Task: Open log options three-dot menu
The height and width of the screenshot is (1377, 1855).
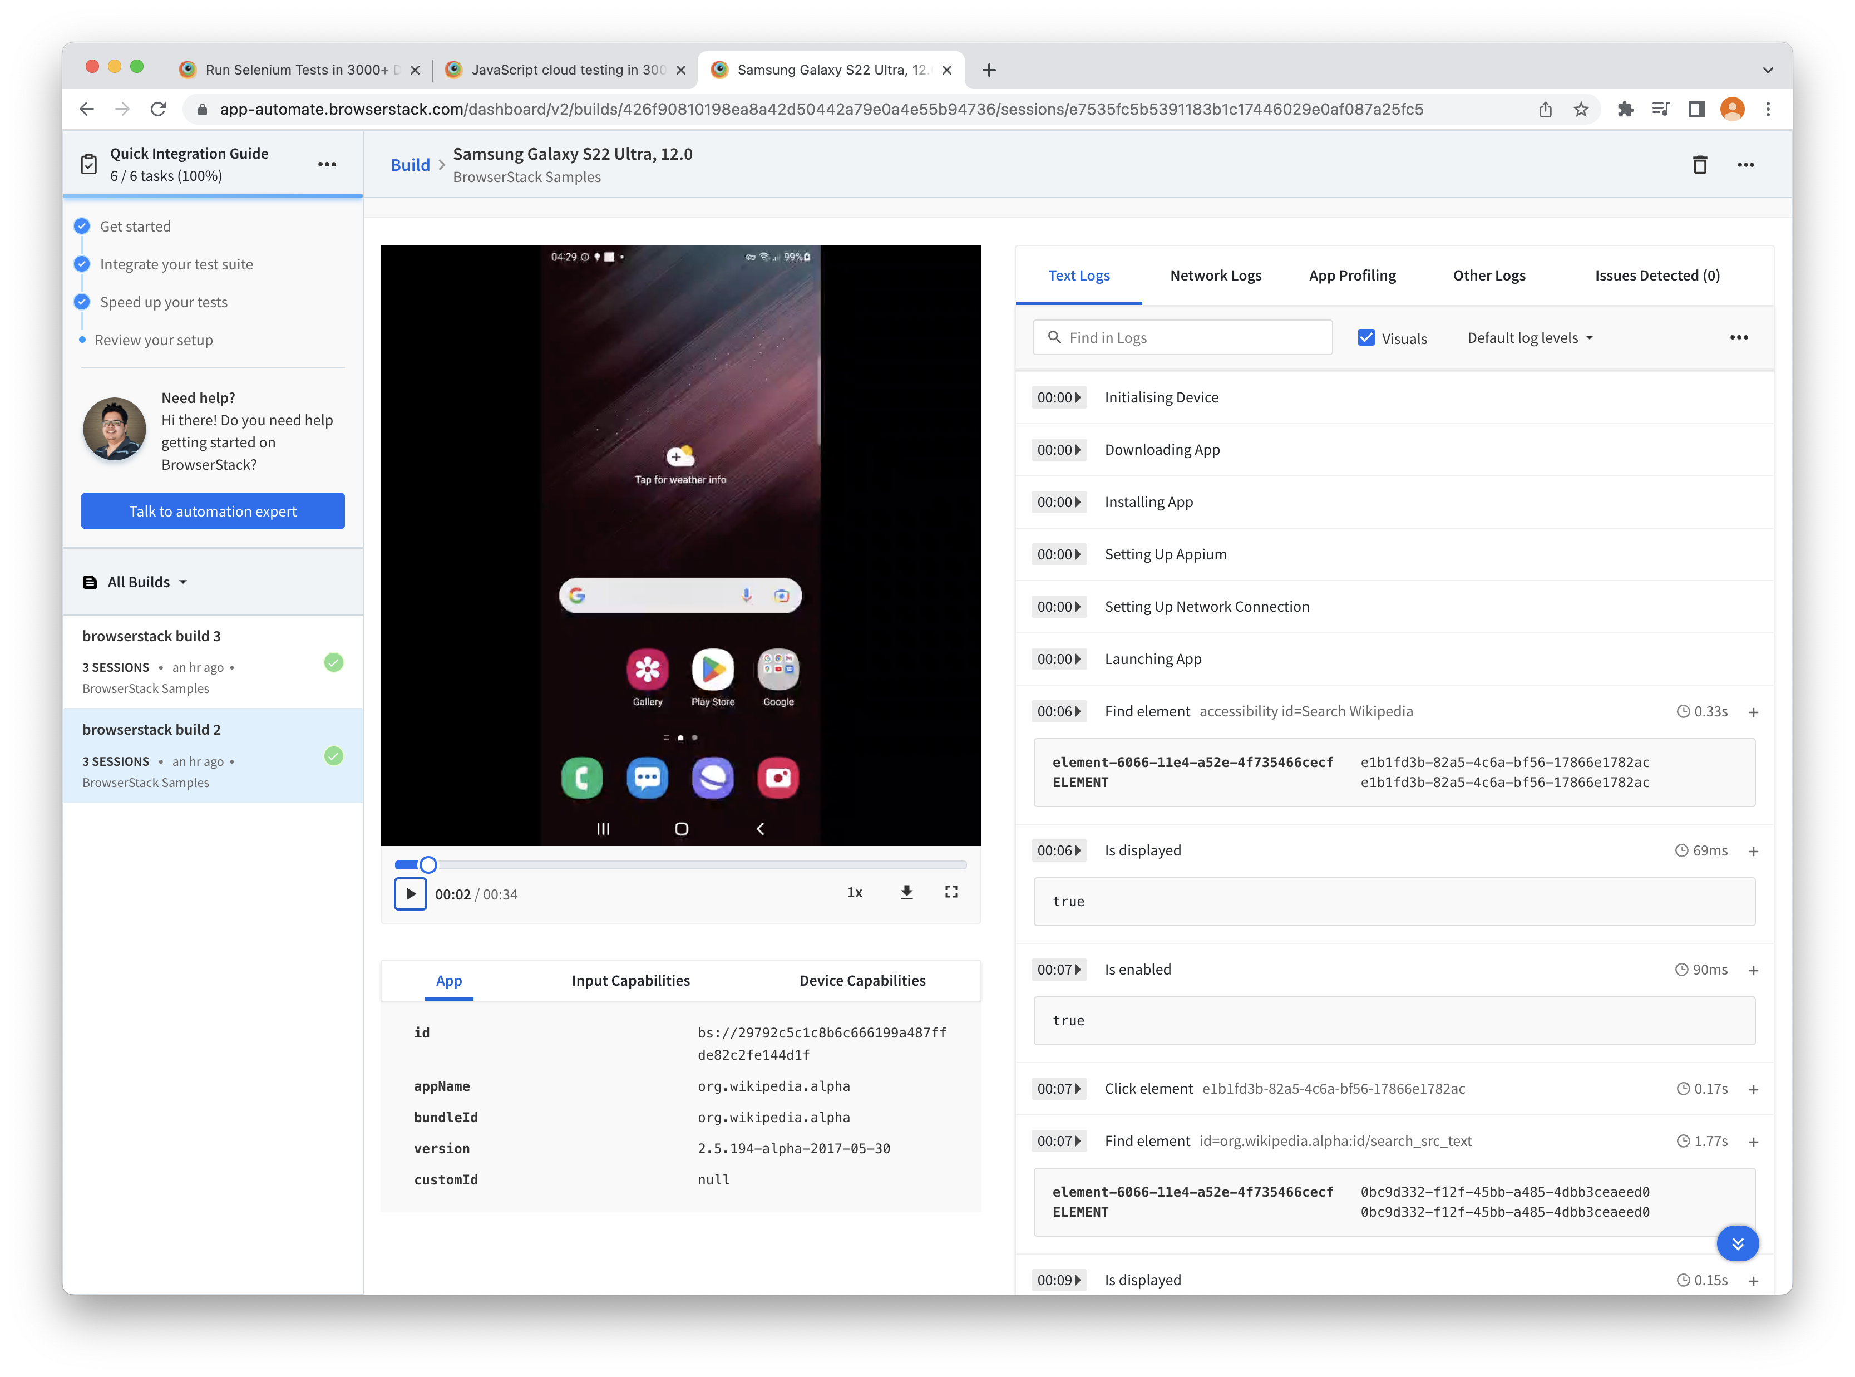Action: point(1738,338)
